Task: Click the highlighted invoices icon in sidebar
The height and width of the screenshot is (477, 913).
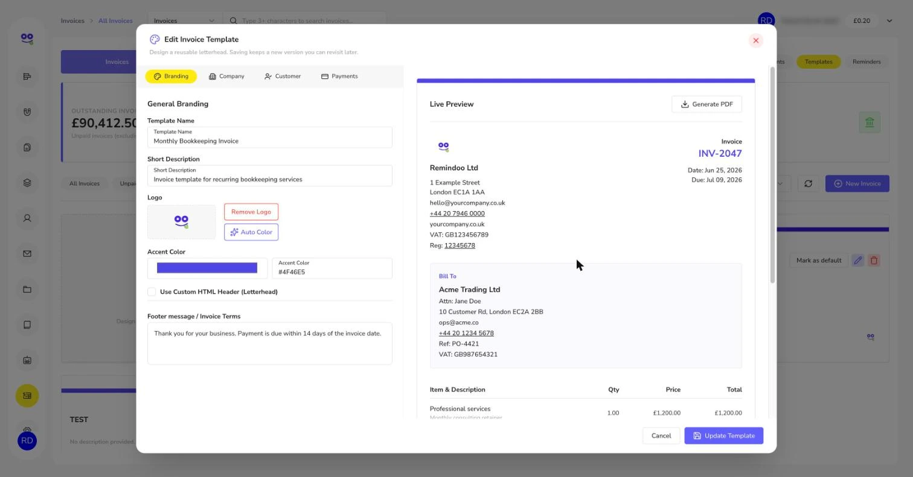Action: (x=27, y=396)
